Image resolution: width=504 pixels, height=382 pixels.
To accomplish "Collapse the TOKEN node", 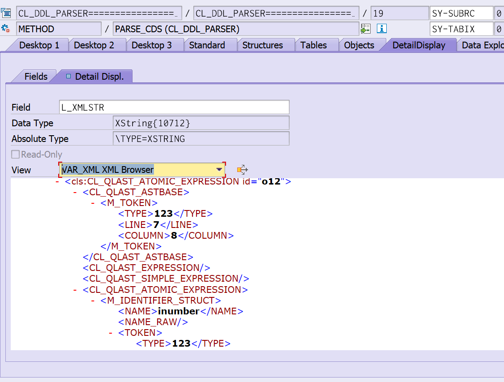I will [110, 333].
